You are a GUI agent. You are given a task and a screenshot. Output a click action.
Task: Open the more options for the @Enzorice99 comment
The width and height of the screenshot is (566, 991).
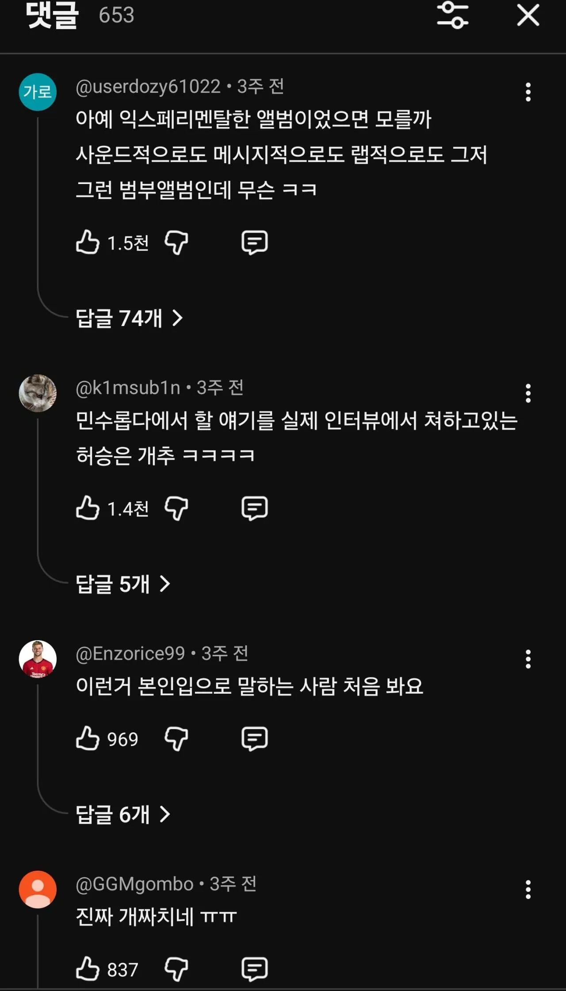528,659
